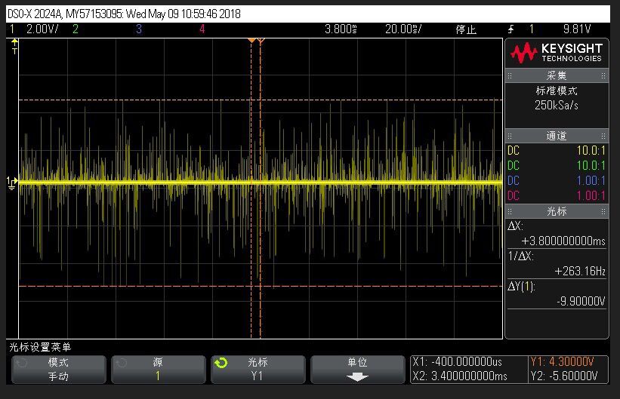Click the 20.00 ms/ timebase value
This screenshot has width=620, height=399.
403,29
